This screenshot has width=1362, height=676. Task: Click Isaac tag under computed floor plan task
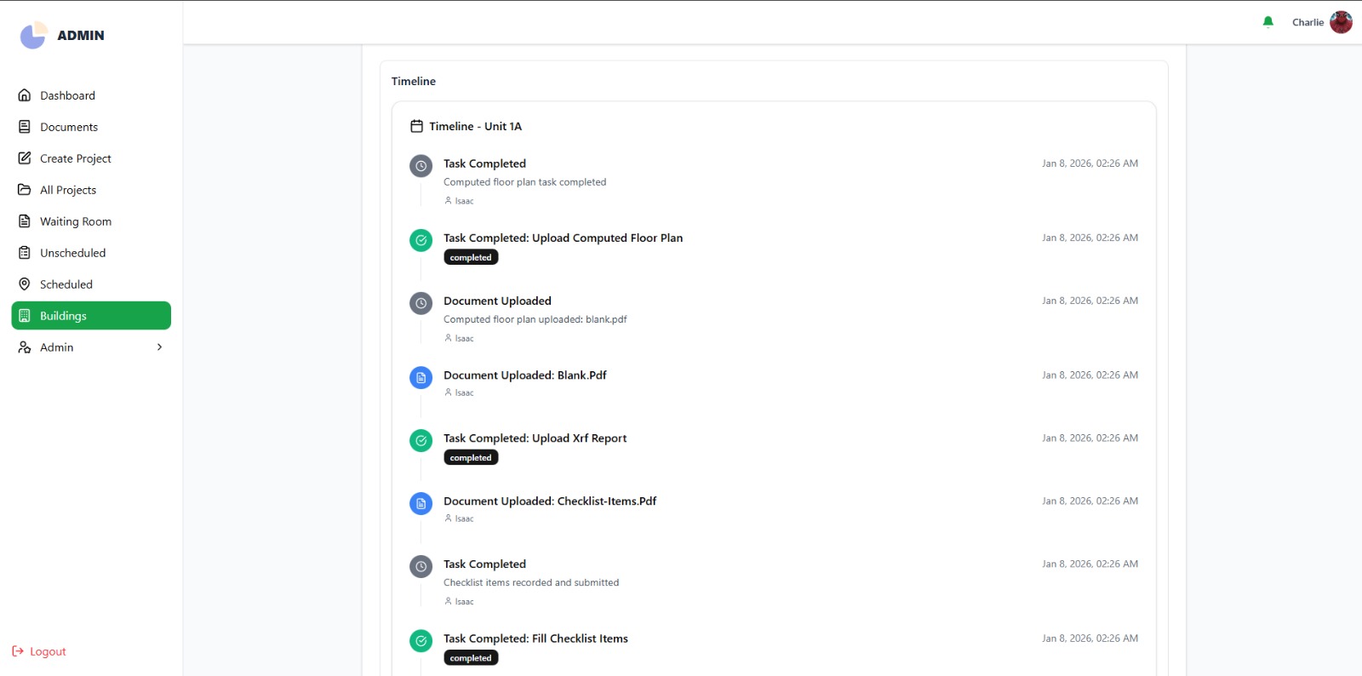pos(459,201)
